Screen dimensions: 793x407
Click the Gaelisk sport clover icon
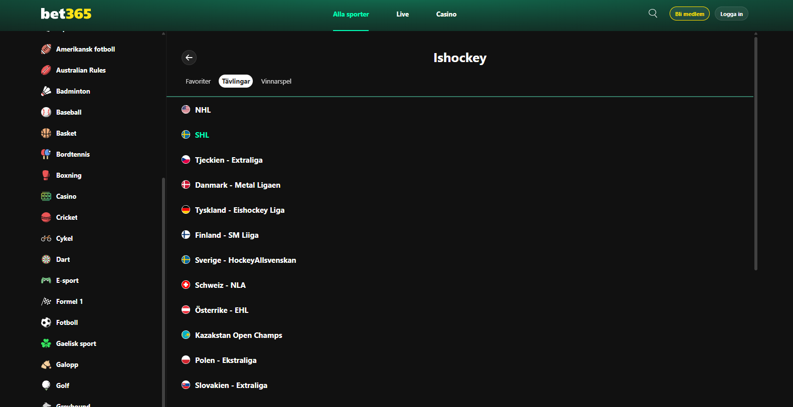46,343
